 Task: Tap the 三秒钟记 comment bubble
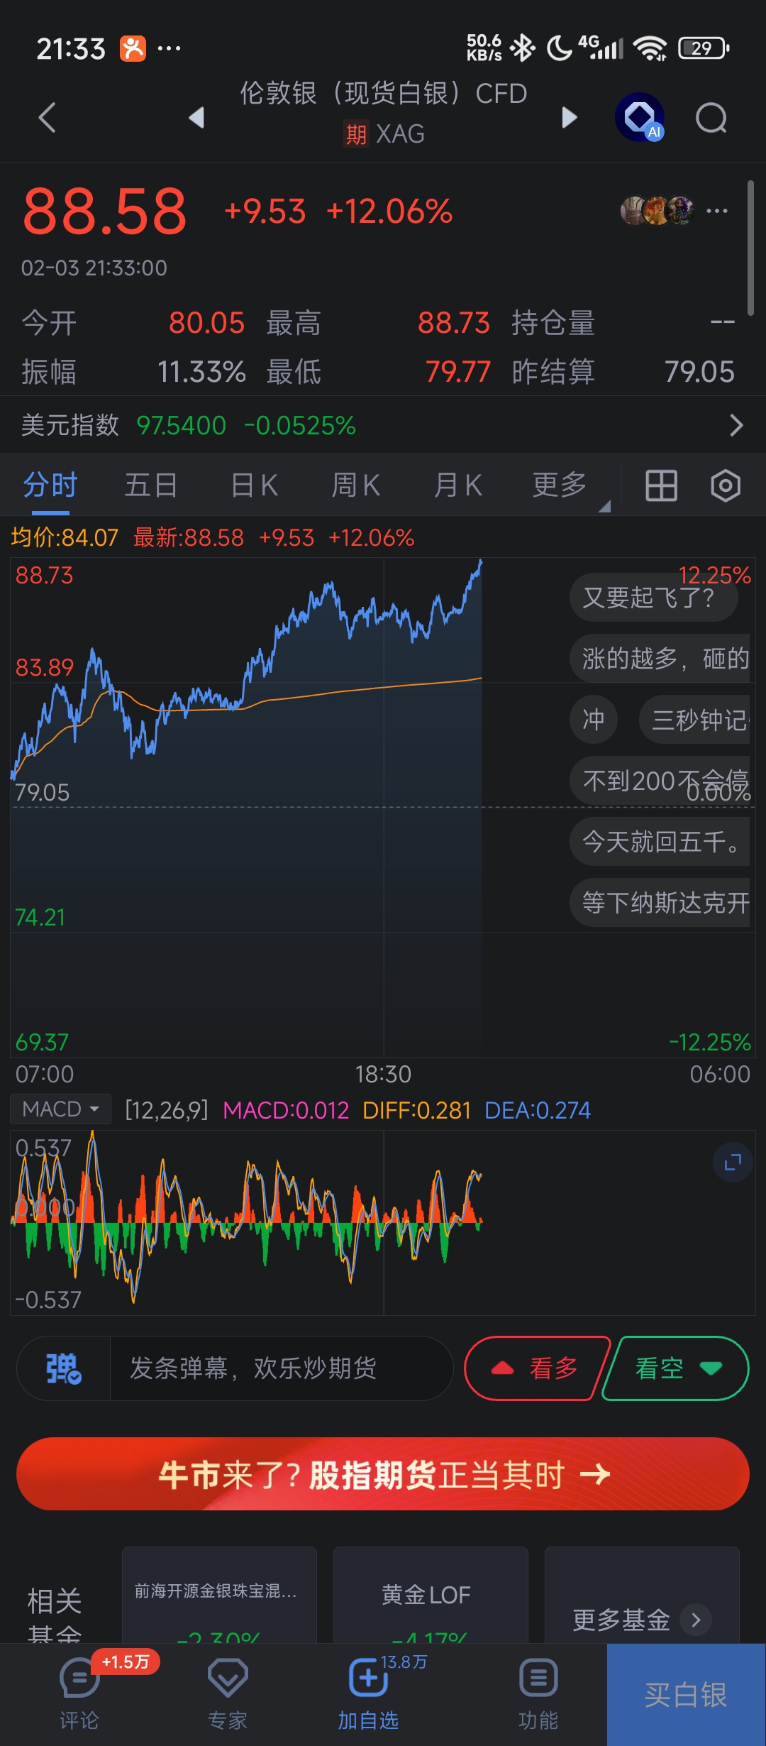coord(694,719)
